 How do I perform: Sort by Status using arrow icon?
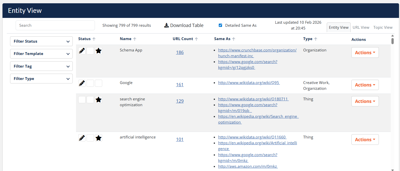coord(94,39)
